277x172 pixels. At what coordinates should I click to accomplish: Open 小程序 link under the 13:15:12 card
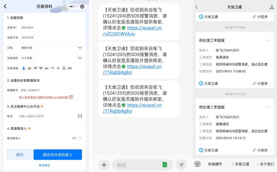262,150
